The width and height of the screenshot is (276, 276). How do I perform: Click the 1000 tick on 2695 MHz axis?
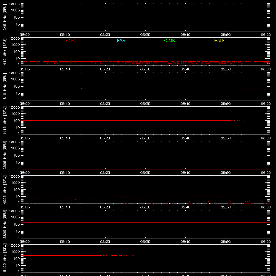[16, 148]
